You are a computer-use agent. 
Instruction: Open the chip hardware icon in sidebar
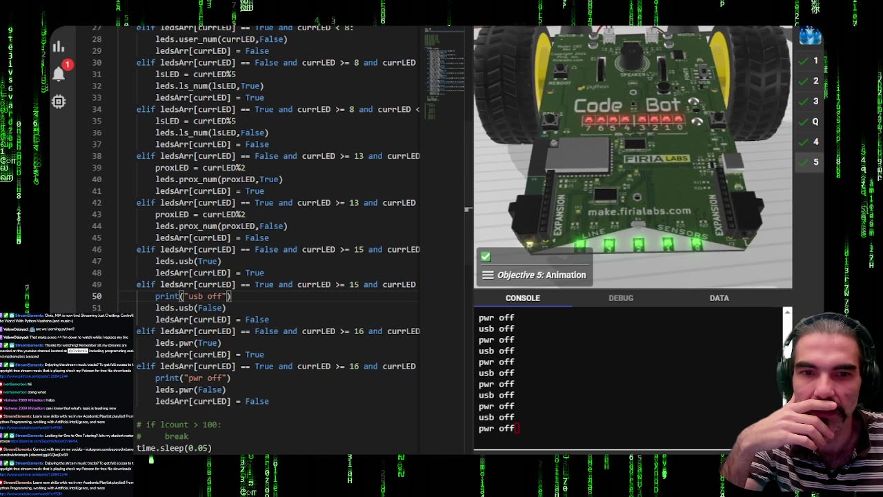(59, 102)
